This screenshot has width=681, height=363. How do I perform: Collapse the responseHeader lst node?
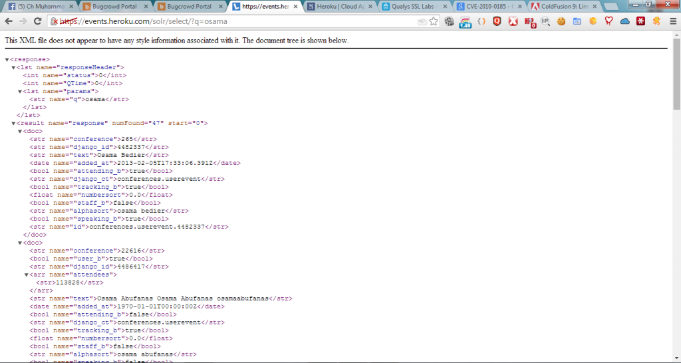tap(13, 68)
